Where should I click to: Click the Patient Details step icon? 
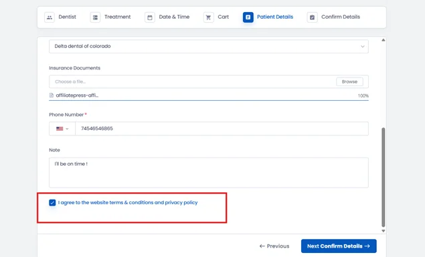pyautogui.click(x=248, y=17)
